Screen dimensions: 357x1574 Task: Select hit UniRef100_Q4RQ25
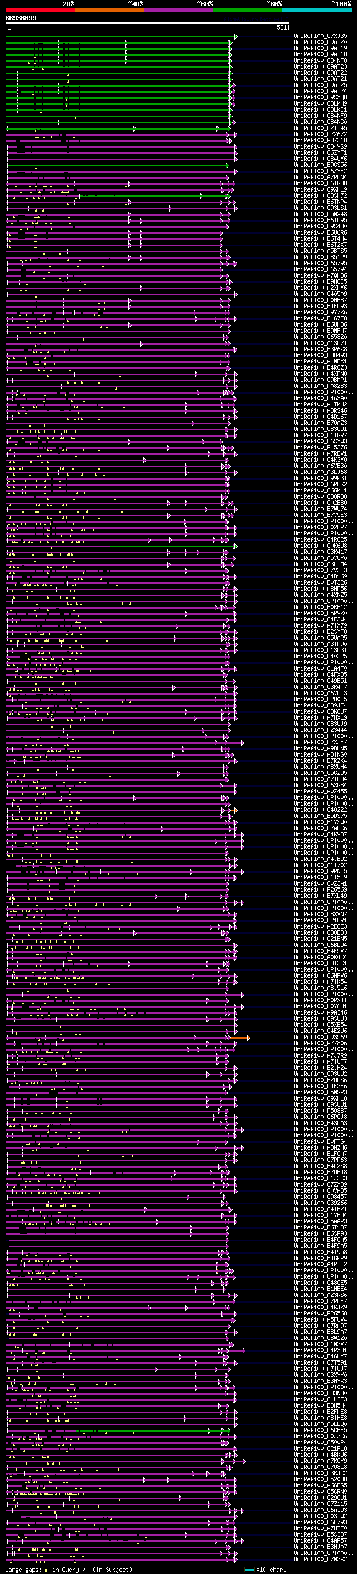tap(320, 539)
